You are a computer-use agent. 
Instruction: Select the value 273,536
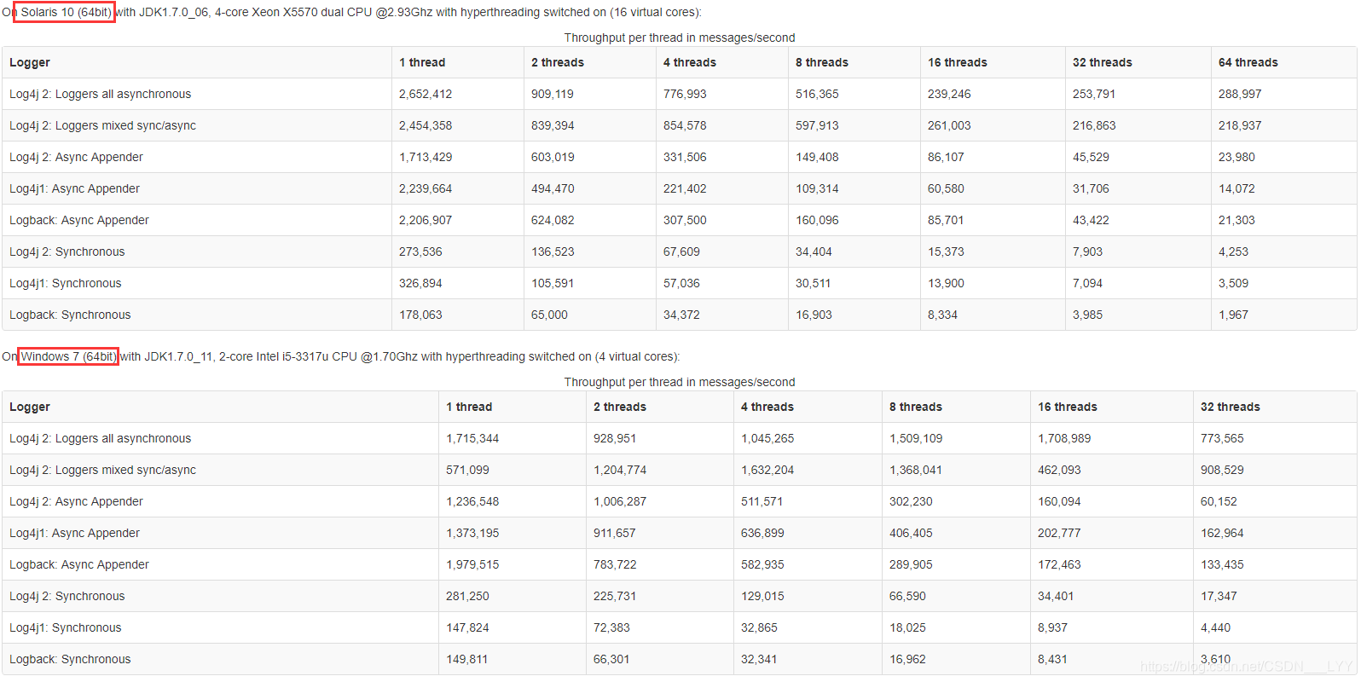pos(420,251)
